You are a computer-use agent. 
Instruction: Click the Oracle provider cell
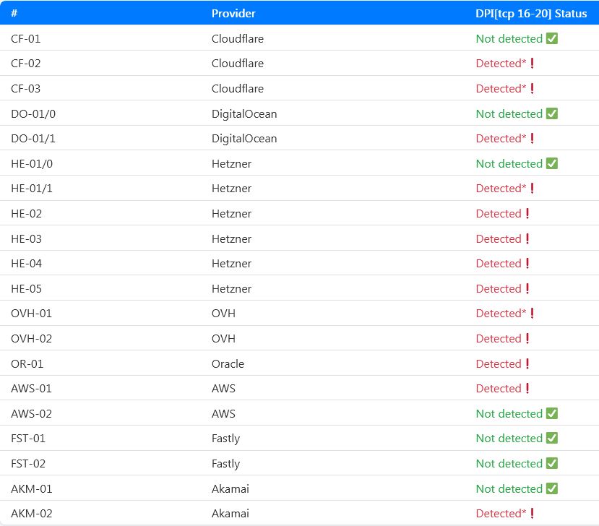pyautogui.click(x=228, y=363)
